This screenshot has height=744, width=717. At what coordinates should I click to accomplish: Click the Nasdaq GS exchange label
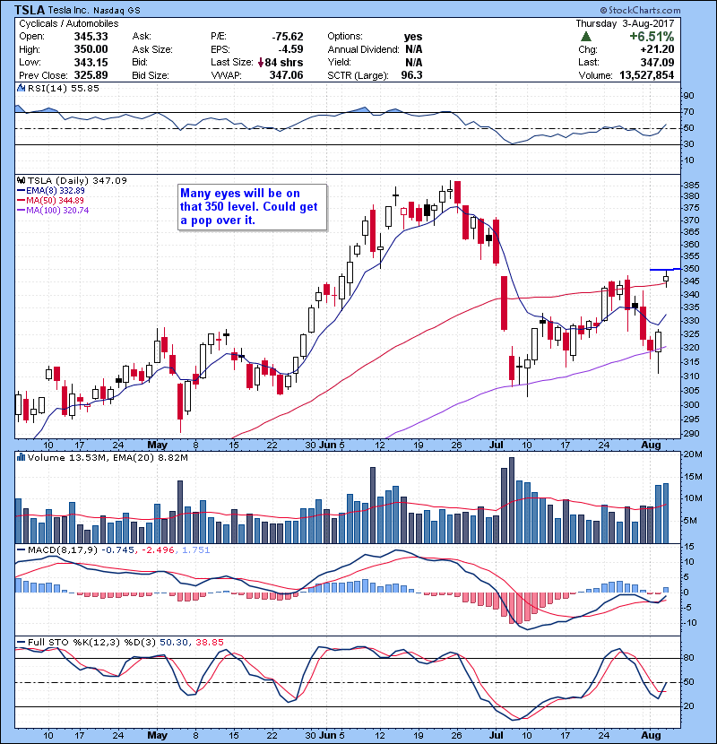[x=117, y=11]
